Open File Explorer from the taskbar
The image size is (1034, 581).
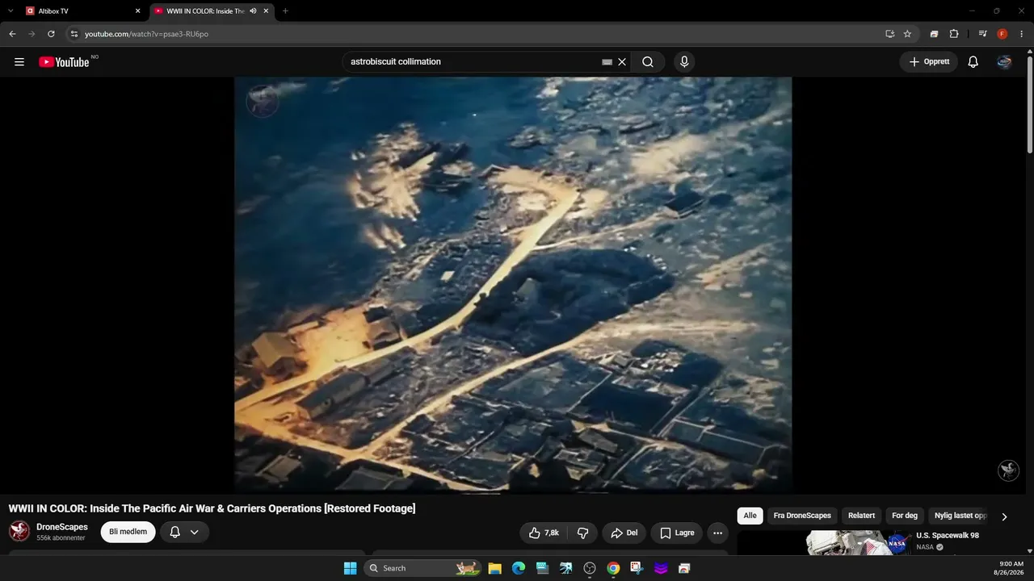point(495,568)
